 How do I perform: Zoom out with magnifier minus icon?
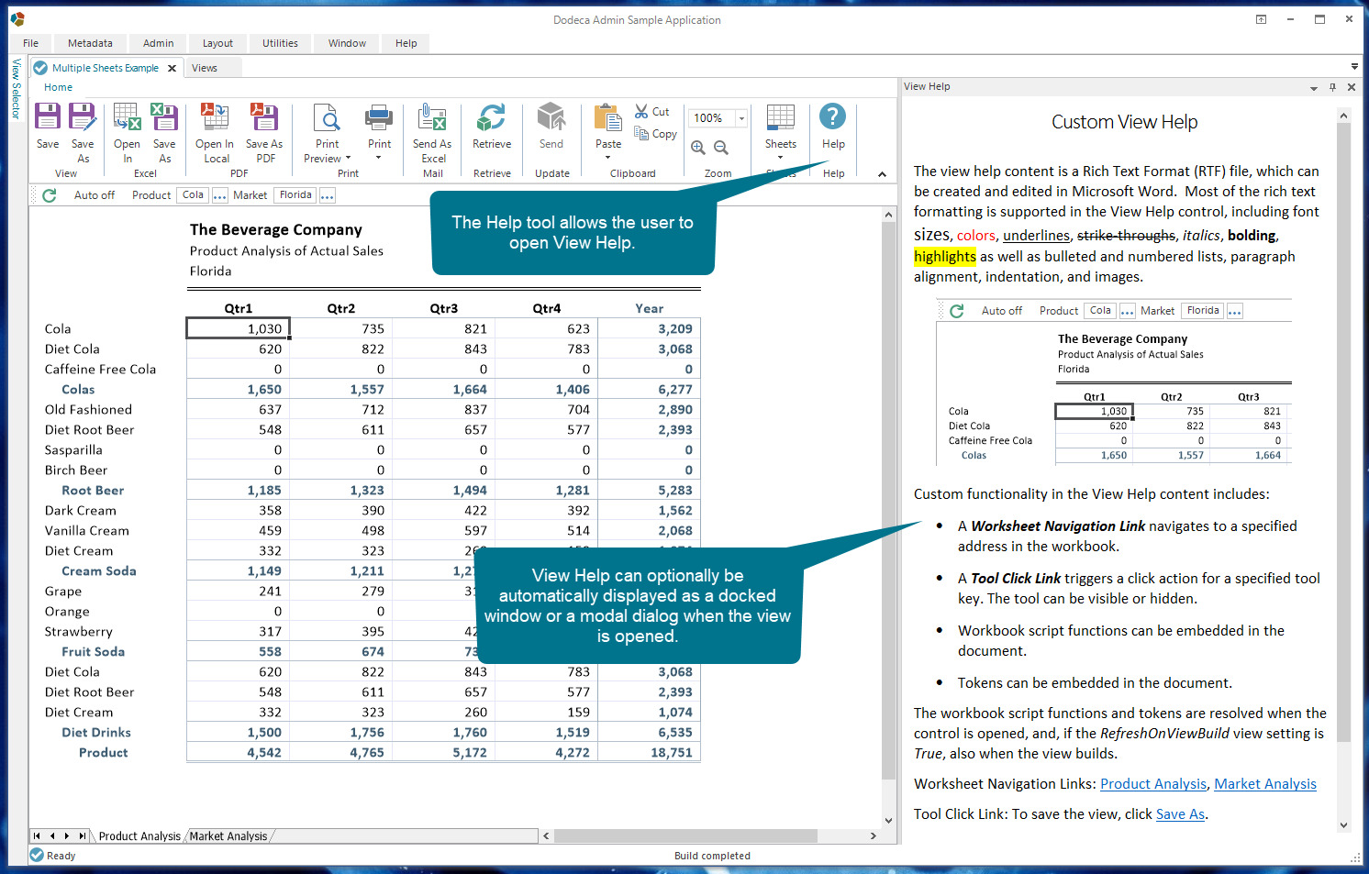[x=721, y=148]
